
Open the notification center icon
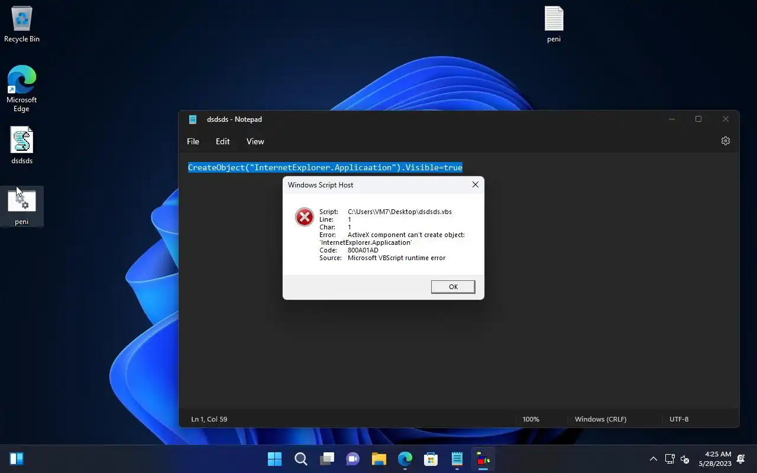(x=741, y=459)
